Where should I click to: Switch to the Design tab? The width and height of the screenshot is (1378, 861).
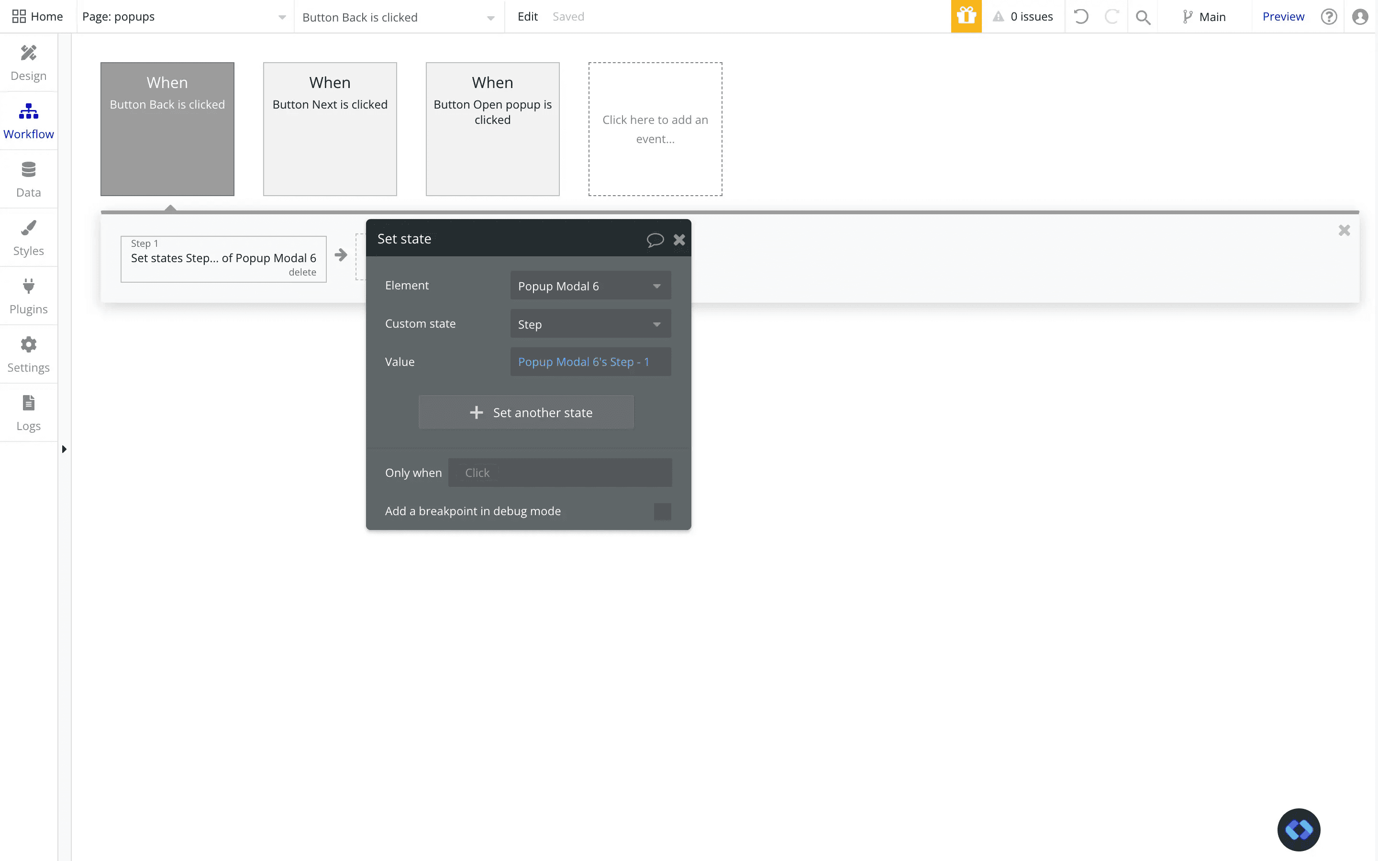[x=29, y=63]
